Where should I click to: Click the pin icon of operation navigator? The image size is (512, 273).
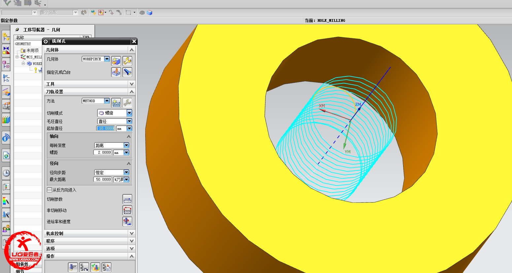[17, 30]
